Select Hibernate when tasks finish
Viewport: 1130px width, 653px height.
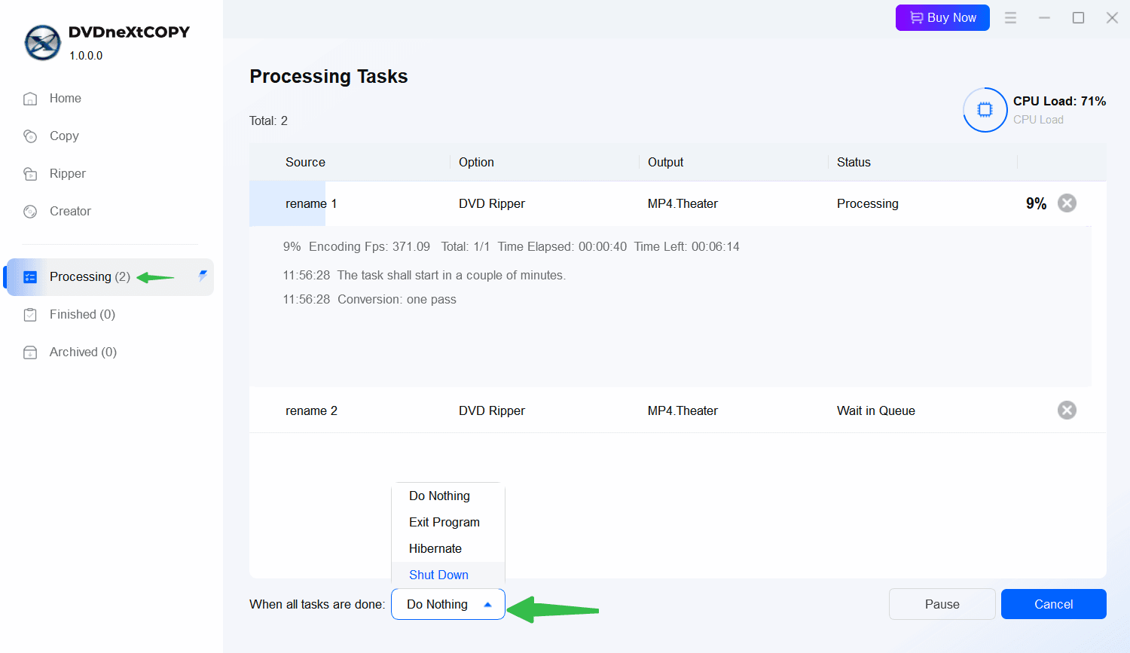[448, 548]
